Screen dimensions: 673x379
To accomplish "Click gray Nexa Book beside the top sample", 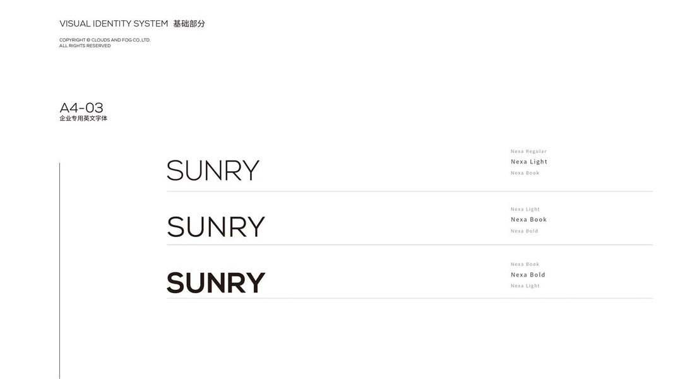I will [525, 173].
